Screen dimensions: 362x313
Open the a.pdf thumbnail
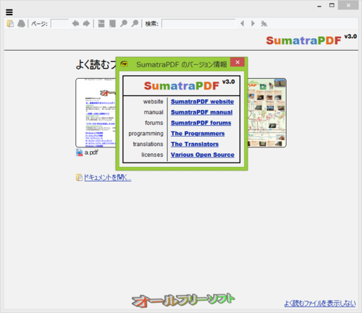[x=96, y=113]
